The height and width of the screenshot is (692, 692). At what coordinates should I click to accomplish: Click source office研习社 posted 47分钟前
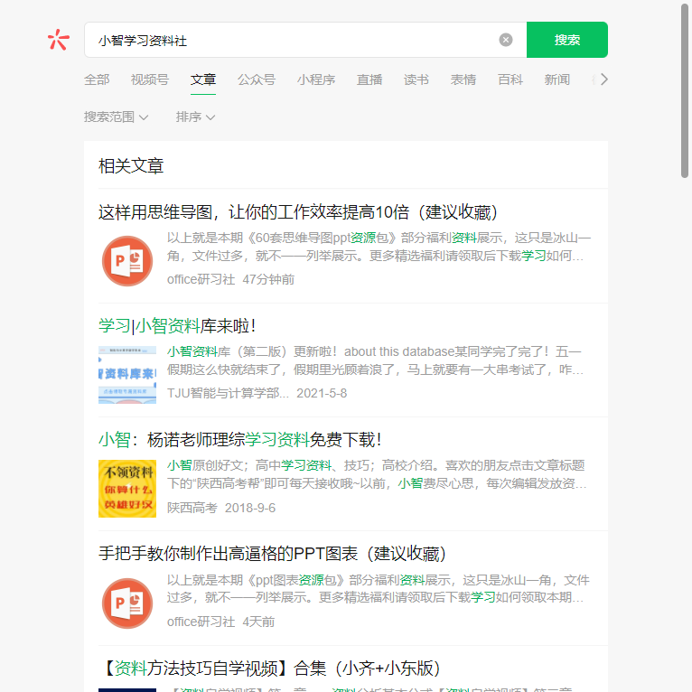tap(201, 279)
